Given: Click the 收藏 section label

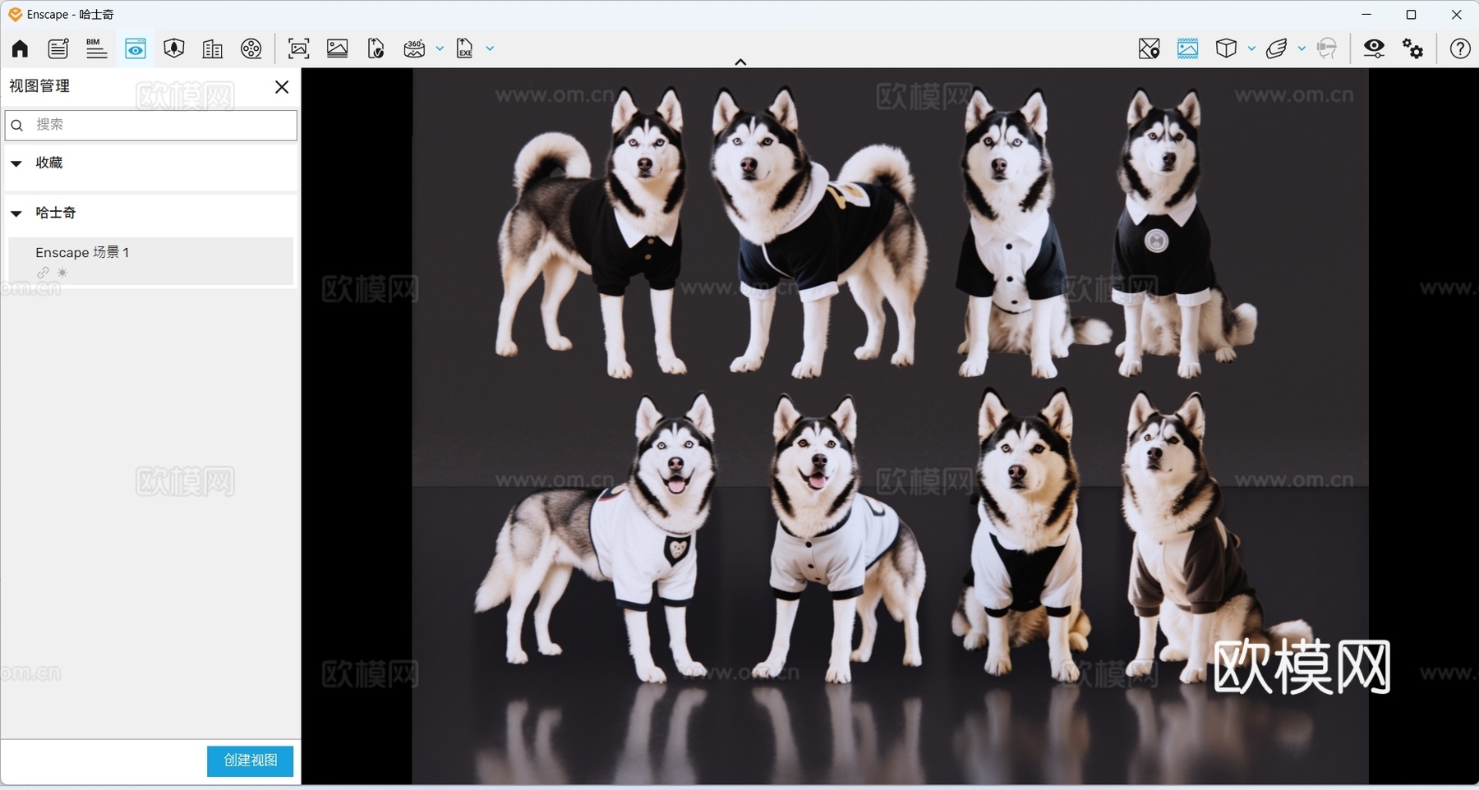Looking at the screenshot, I should [49, 163].
